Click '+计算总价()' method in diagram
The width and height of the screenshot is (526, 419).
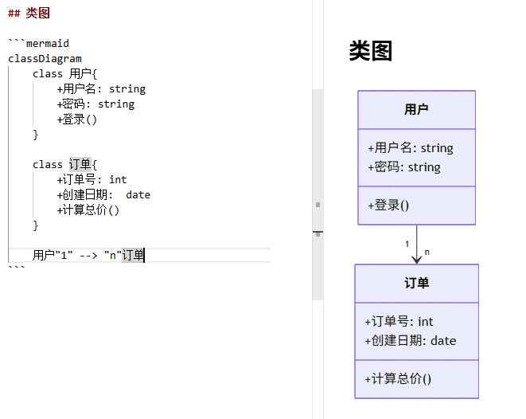[x=398, y=378]
